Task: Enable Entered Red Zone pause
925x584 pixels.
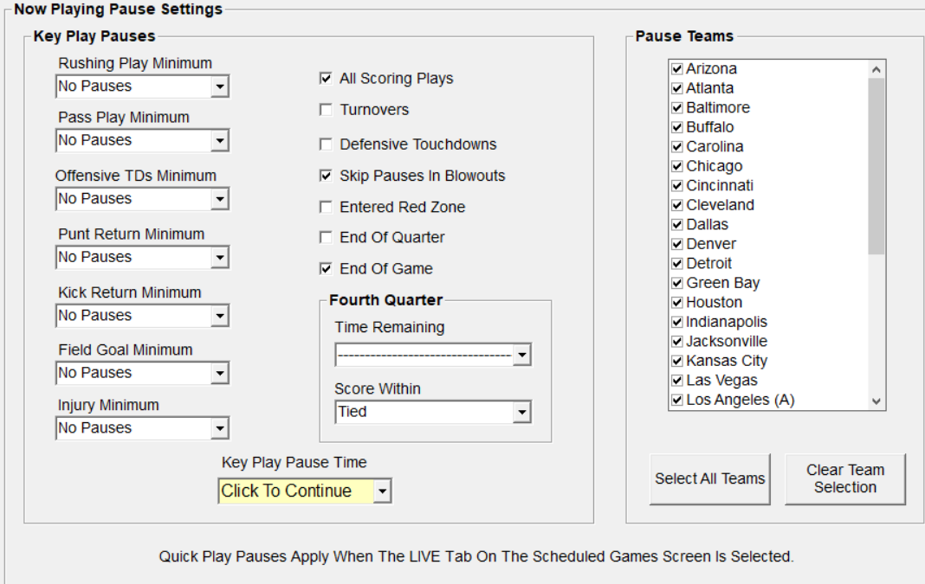Action: (x=327, y=208)
